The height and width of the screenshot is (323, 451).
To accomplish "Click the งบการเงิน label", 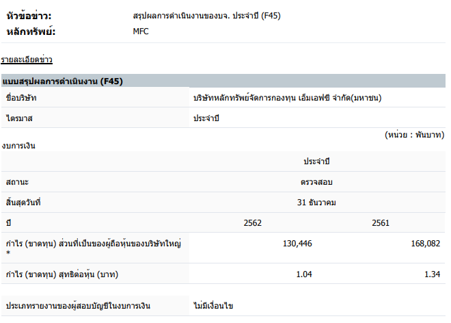I will coord(18,146).
